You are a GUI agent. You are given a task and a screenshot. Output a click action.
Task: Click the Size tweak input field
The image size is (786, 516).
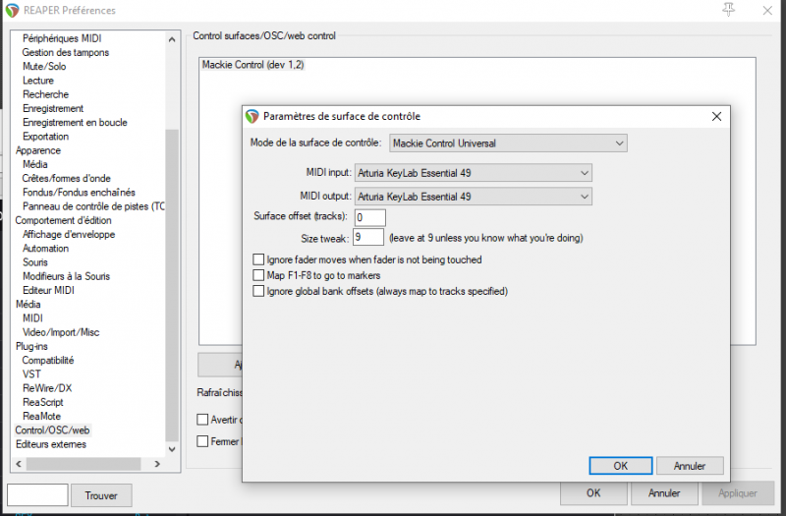tap(367, 238)
